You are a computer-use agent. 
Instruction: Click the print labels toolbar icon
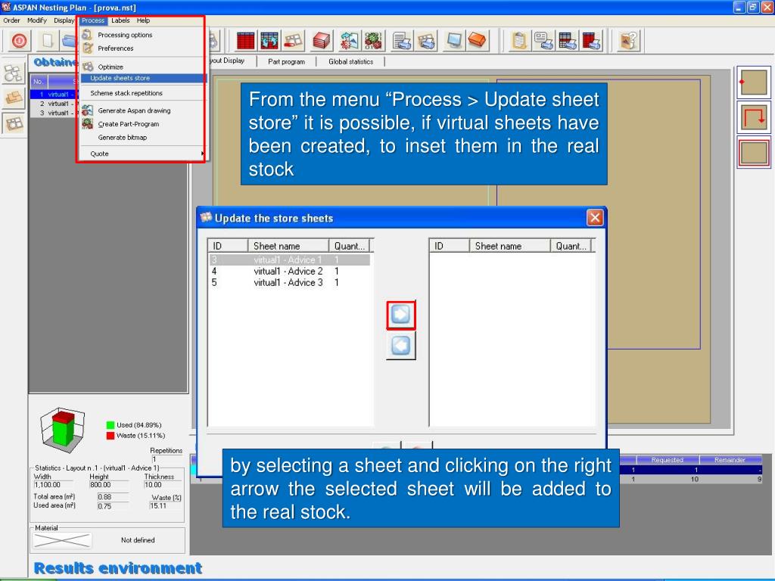point(543,41)
